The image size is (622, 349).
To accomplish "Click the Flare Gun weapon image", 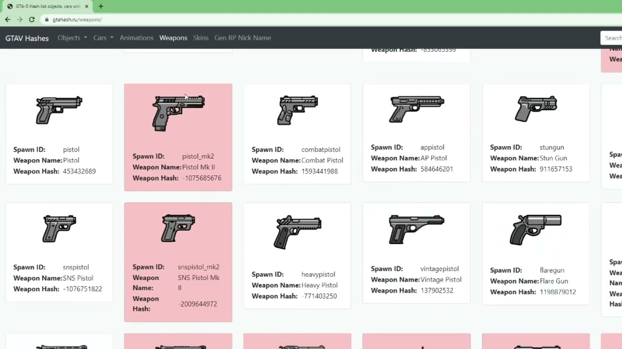I will pyautogui.click(x=536, y=230).
